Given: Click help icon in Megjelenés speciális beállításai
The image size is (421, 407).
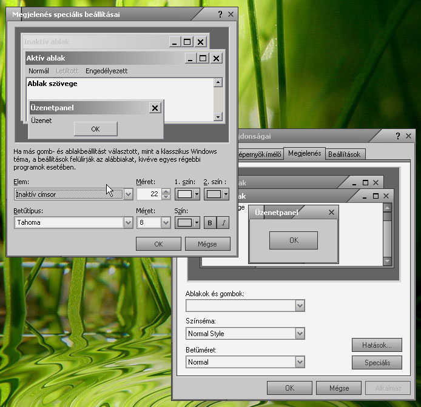Looking at the screenshot, I should click(x=220, y=14).
